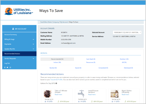Go to Account Summary in sidebar
The image size is (146, 104).
(x=11, y=35)
